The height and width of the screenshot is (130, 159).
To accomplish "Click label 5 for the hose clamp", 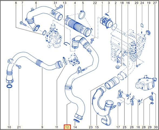I will click(83, 3).
